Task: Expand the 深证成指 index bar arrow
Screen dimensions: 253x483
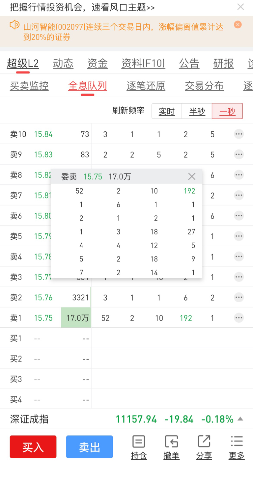Action: 240,419
